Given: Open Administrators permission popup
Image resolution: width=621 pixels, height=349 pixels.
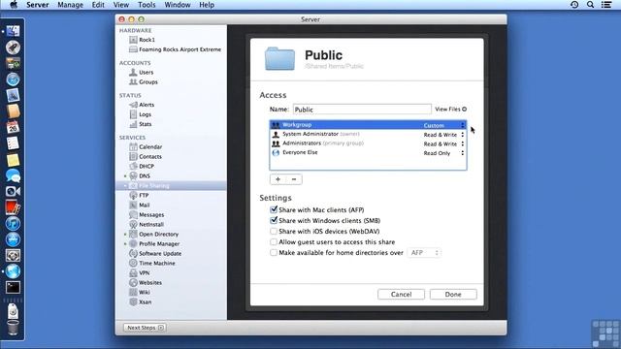Looking at the screenshot, I should coord(444,144).
